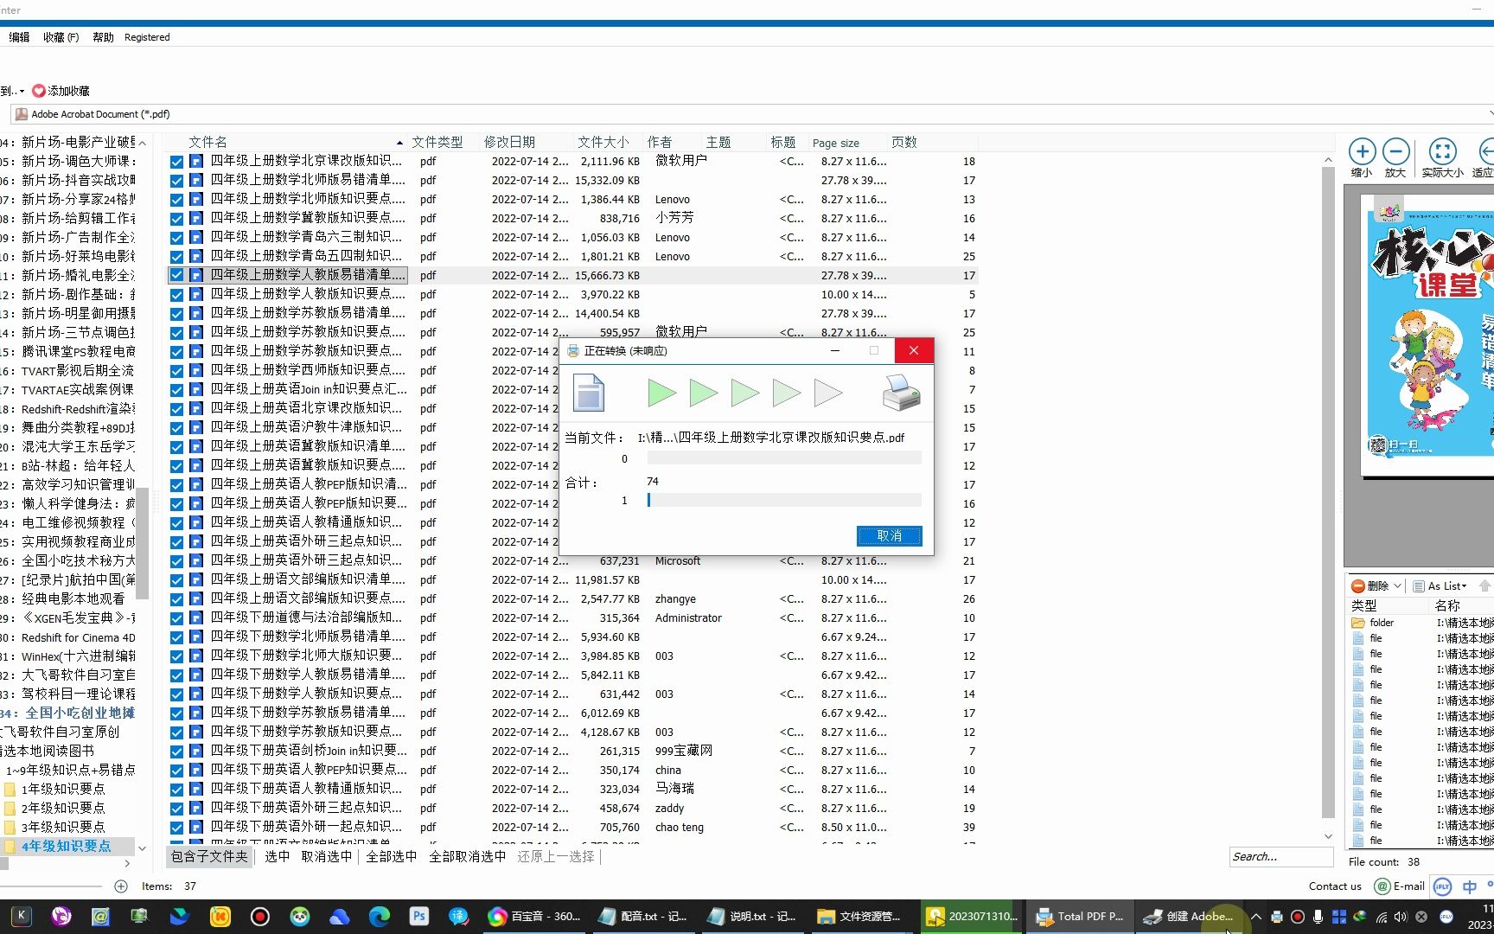Uncheck 四年级上册数学北师版错误清单 file checkbox
This screenshot has width=1494, height=934.
pos(176,180)
